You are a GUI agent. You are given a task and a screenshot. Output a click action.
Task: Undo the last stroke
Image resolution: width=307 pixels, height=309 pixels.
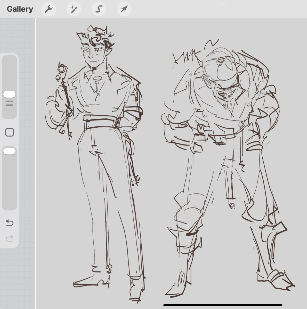[x=10, y=222]
